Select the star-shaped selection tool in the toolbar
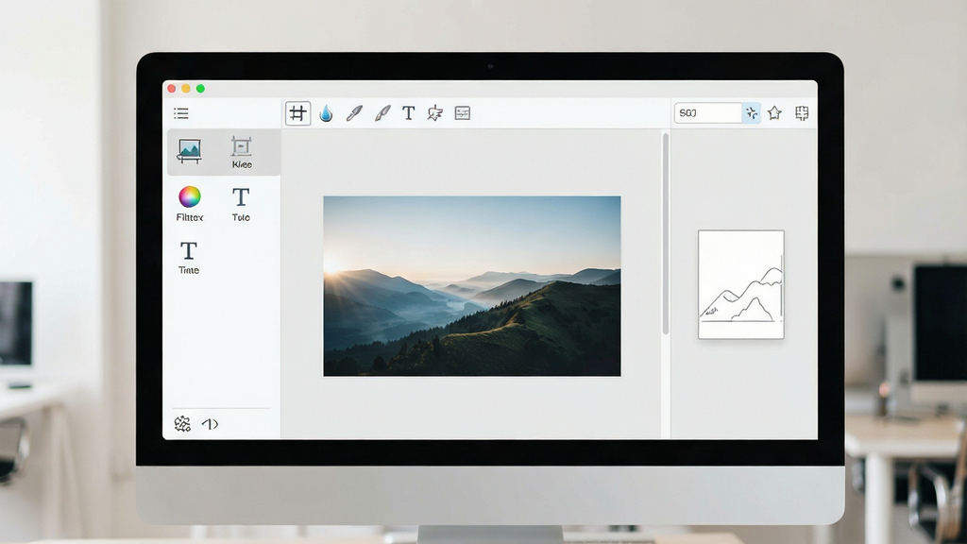Screen dimensions: 967x544 (434, 113)
